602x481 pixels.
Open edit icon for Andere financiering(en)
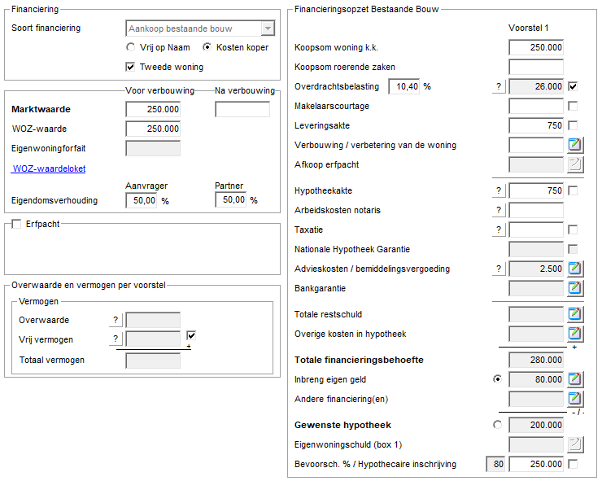click(575, 399)
